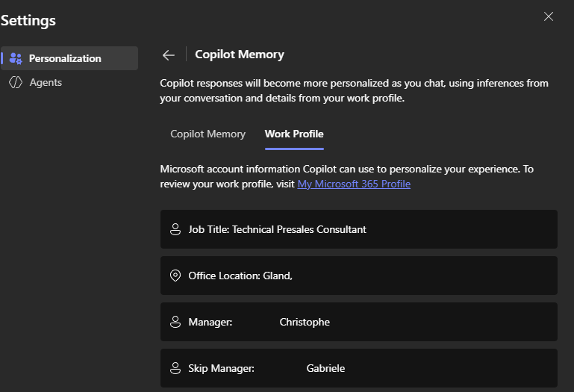The image size is (574, 392).
Task: Click the Office Location: Gland text
Action: tap(240, 276)
